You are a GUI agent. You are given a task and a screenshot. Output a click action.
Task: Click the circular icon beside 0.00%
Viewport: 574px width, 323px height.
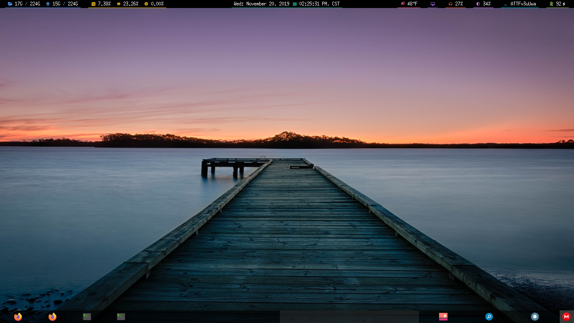[x=146, y=4]
